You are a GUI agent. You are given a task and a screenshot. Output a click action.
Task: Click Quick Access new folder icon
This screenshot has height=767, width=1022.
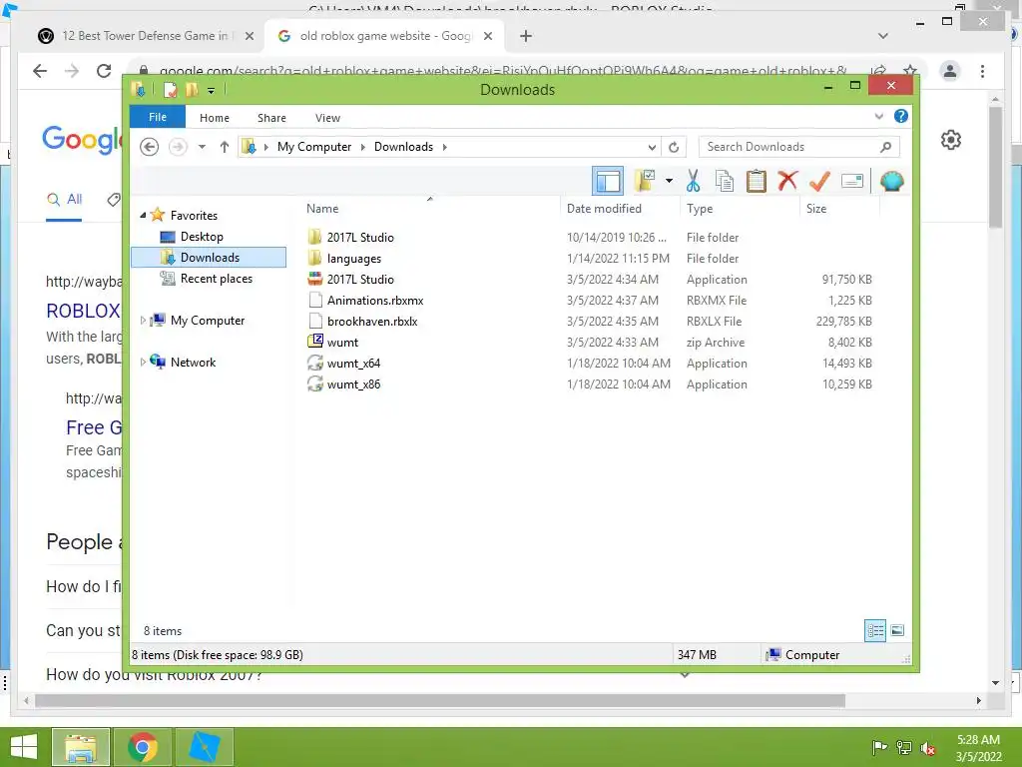(x=191, y=90)
